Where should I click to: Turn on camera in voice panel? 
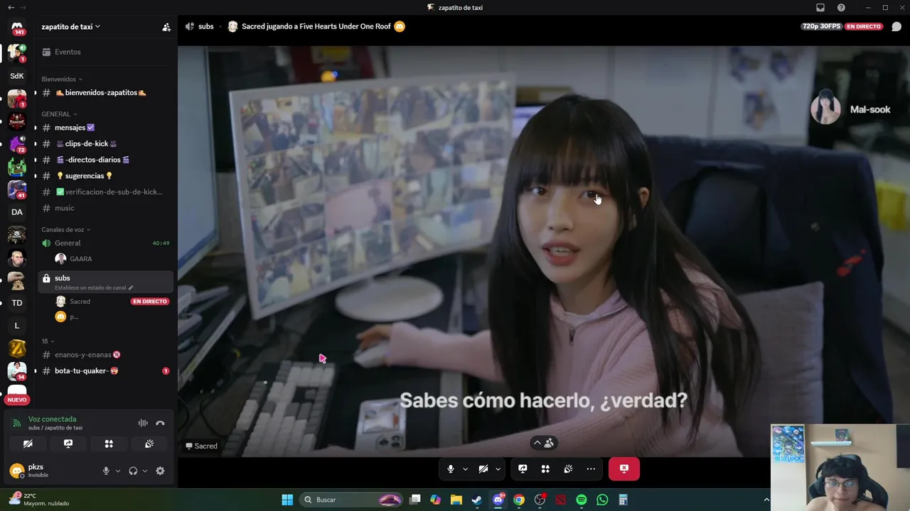[x=28, y=444]
